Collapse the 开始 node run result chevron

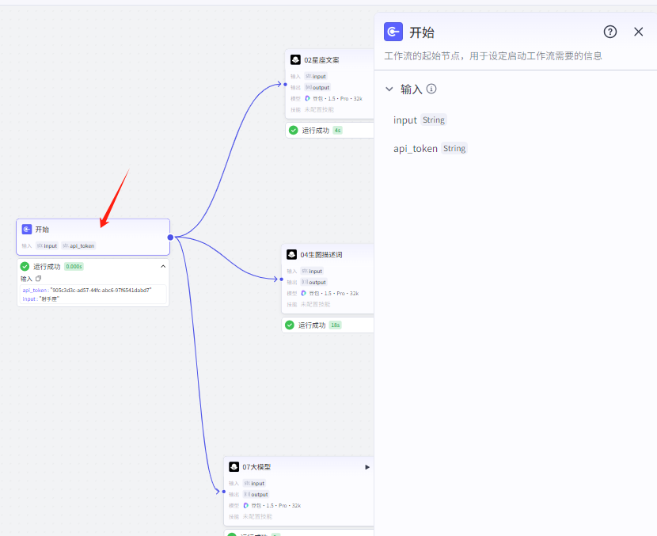point(163,267)
